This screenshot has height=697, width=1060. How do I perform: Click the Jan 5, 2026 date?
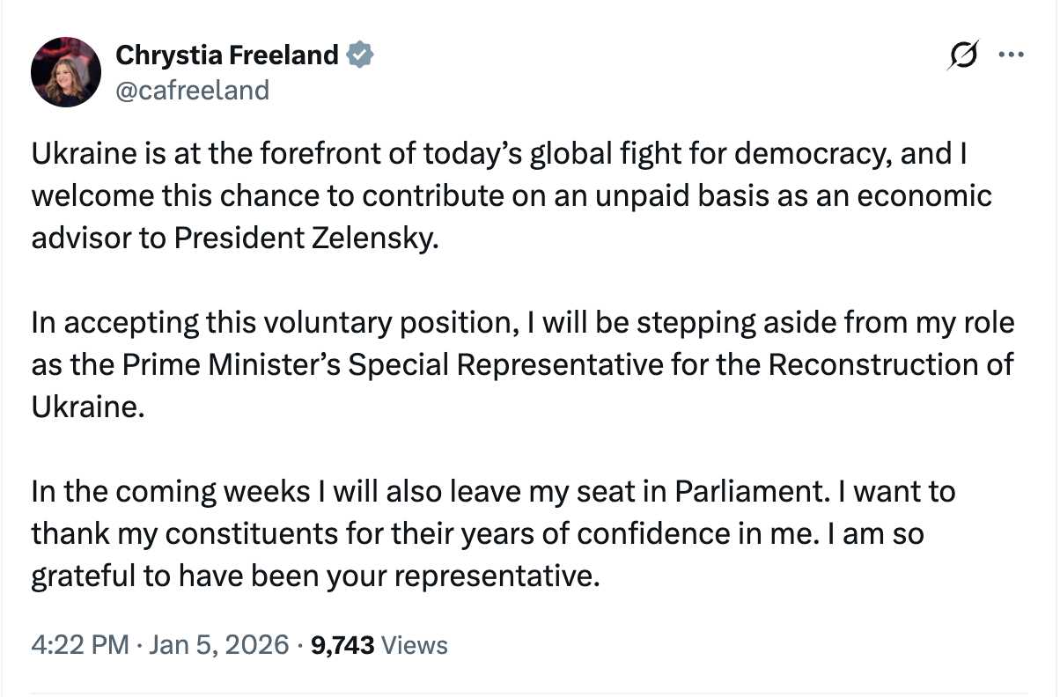coord(217,645)
